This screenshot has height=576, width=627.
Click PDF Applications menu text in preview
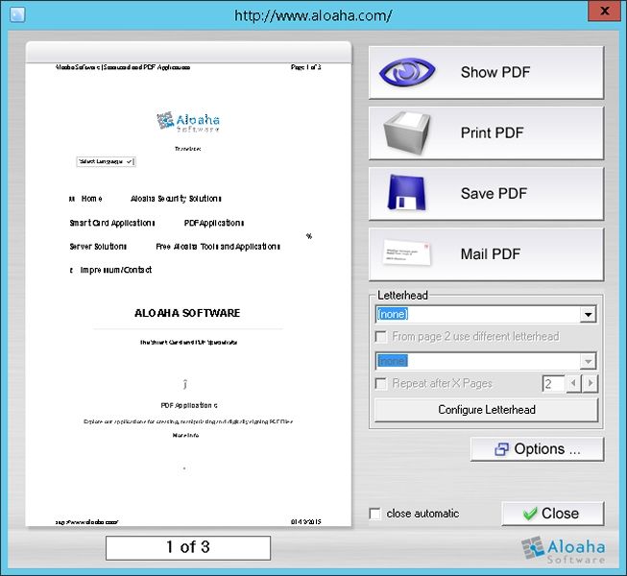[214, 223]
